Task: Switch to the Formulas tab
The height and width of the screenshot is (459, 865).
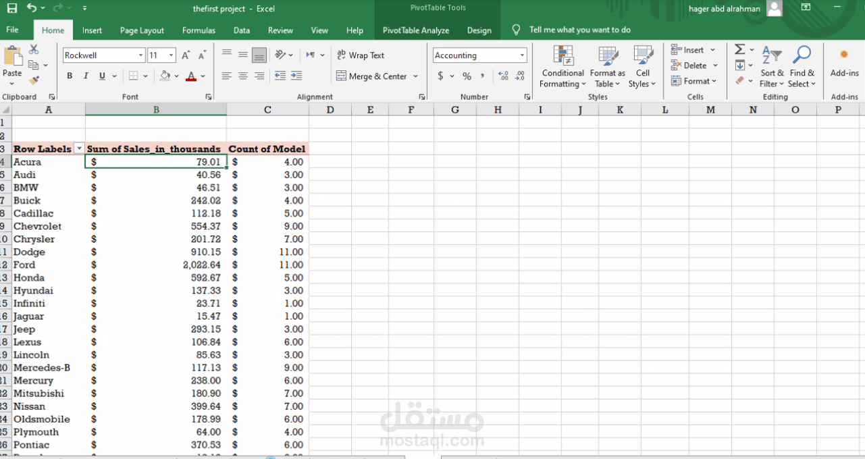Action: [199, 30]
